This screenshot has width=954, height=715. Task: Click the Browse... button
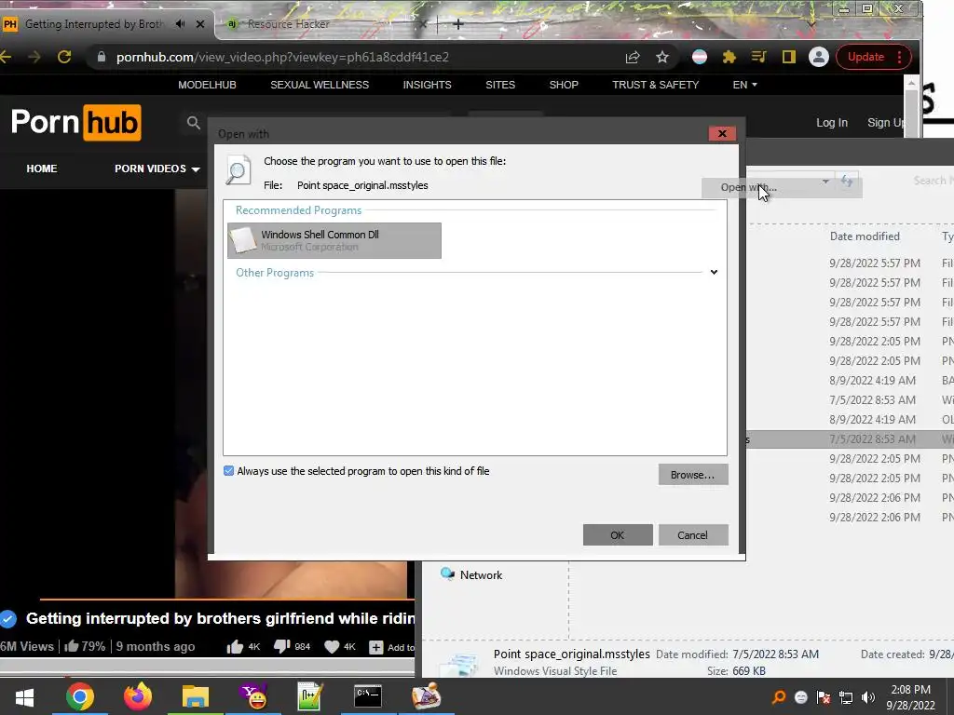(x=693, y=475)
